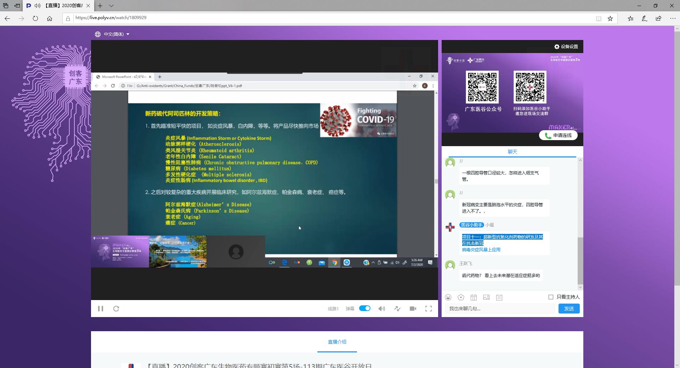
Task: Select 线路1 line selector
Action: tap(333, 309)
